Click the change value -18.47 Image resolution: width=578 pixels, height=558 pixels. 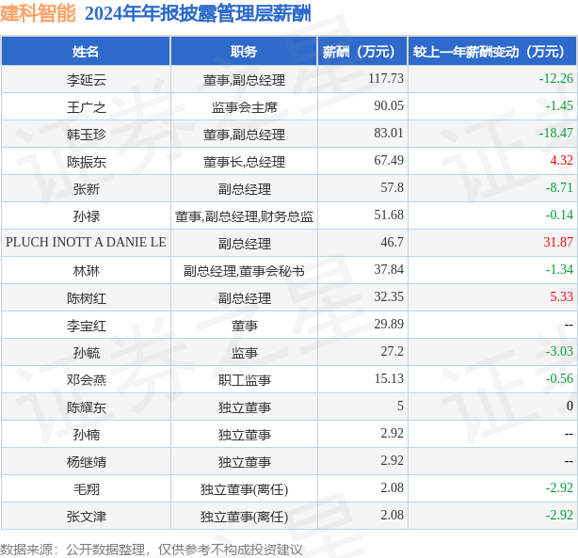[x=556, y=133]
